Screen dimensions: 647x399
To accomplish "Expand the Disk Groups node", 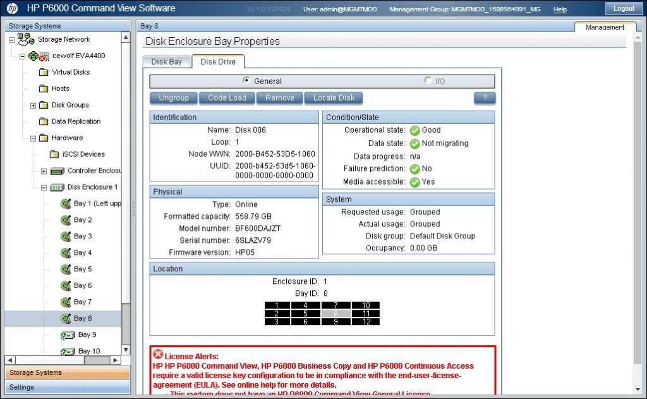I will pyautogui.click(x=33, y=106).
